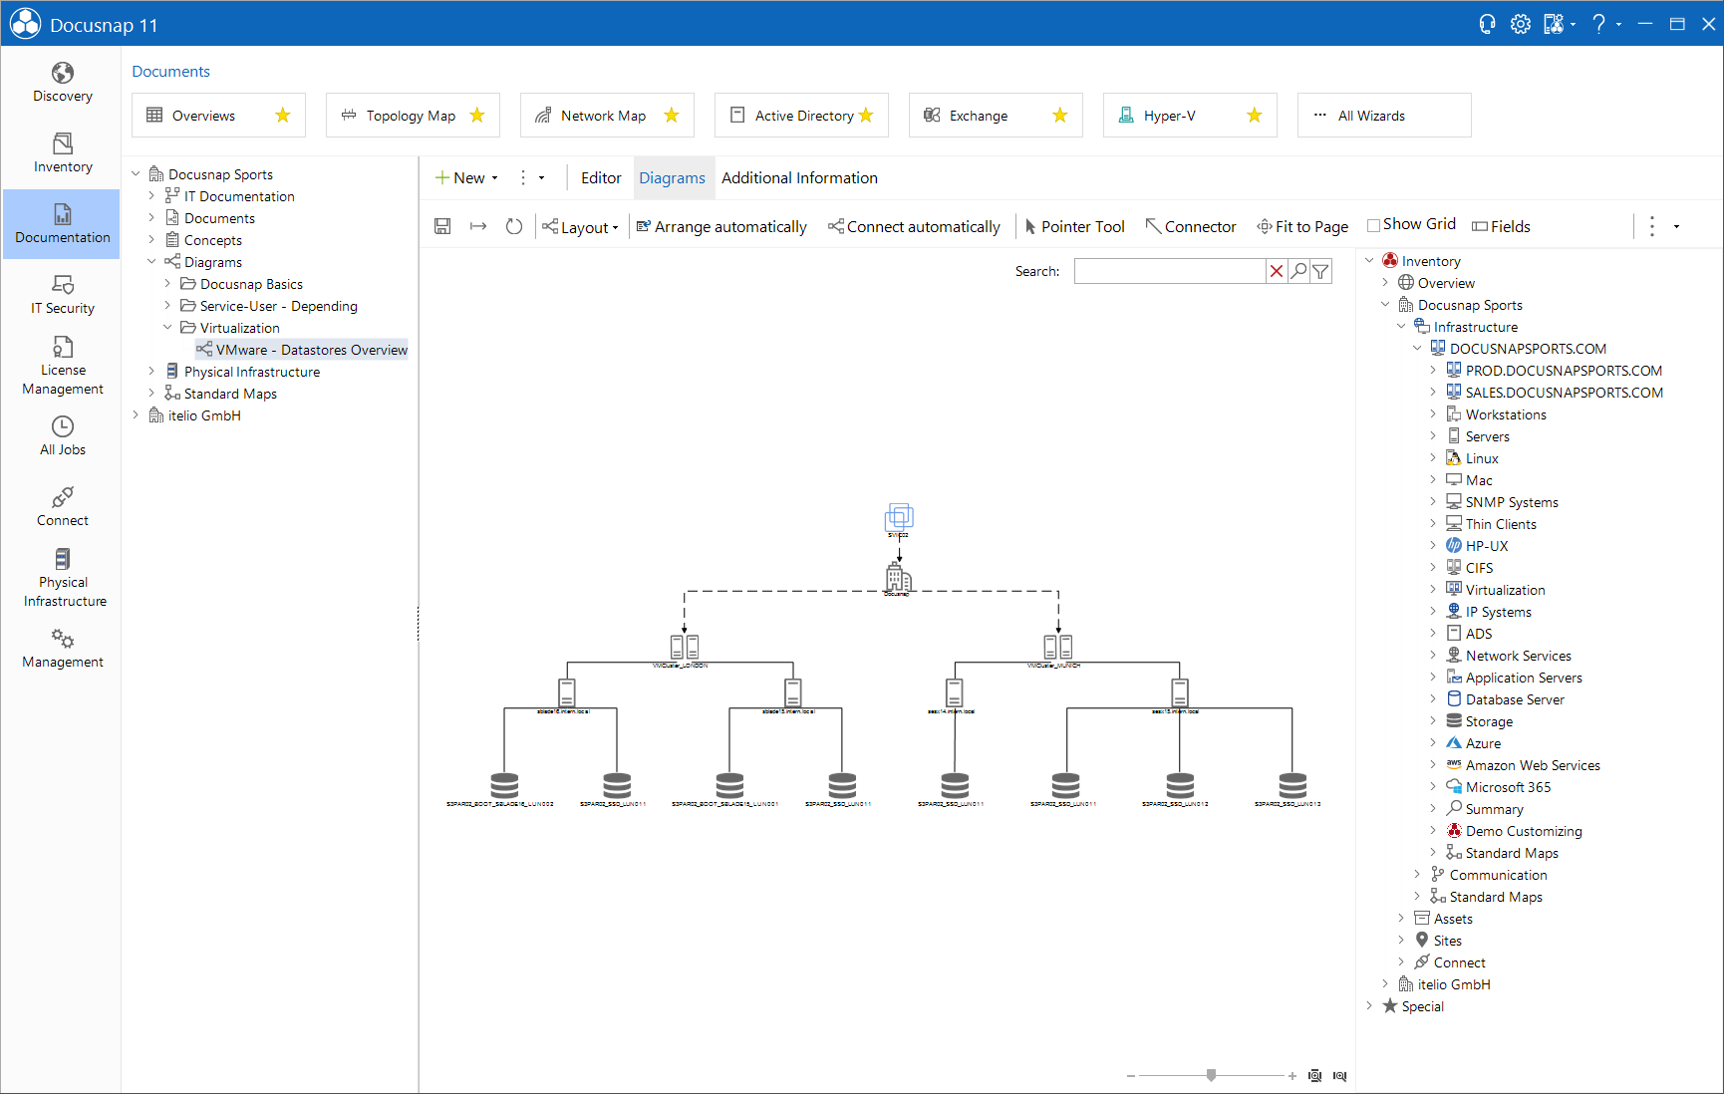Enable the Show Grid checkbox
Viewport: 1724px width, 1094px height.
[x=1373, y=225]
